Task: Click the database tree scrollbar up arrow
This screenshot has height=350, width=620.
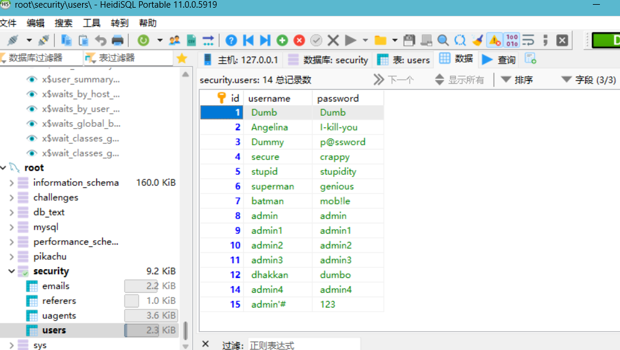Action: click(x=185, y=74)
